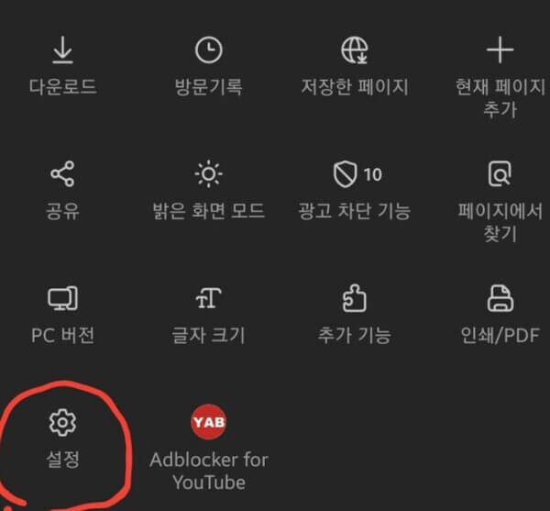Viewport: 550px width, 511px height.
Task: Toggle light mode via the sun icon
Action: (209, 173)
